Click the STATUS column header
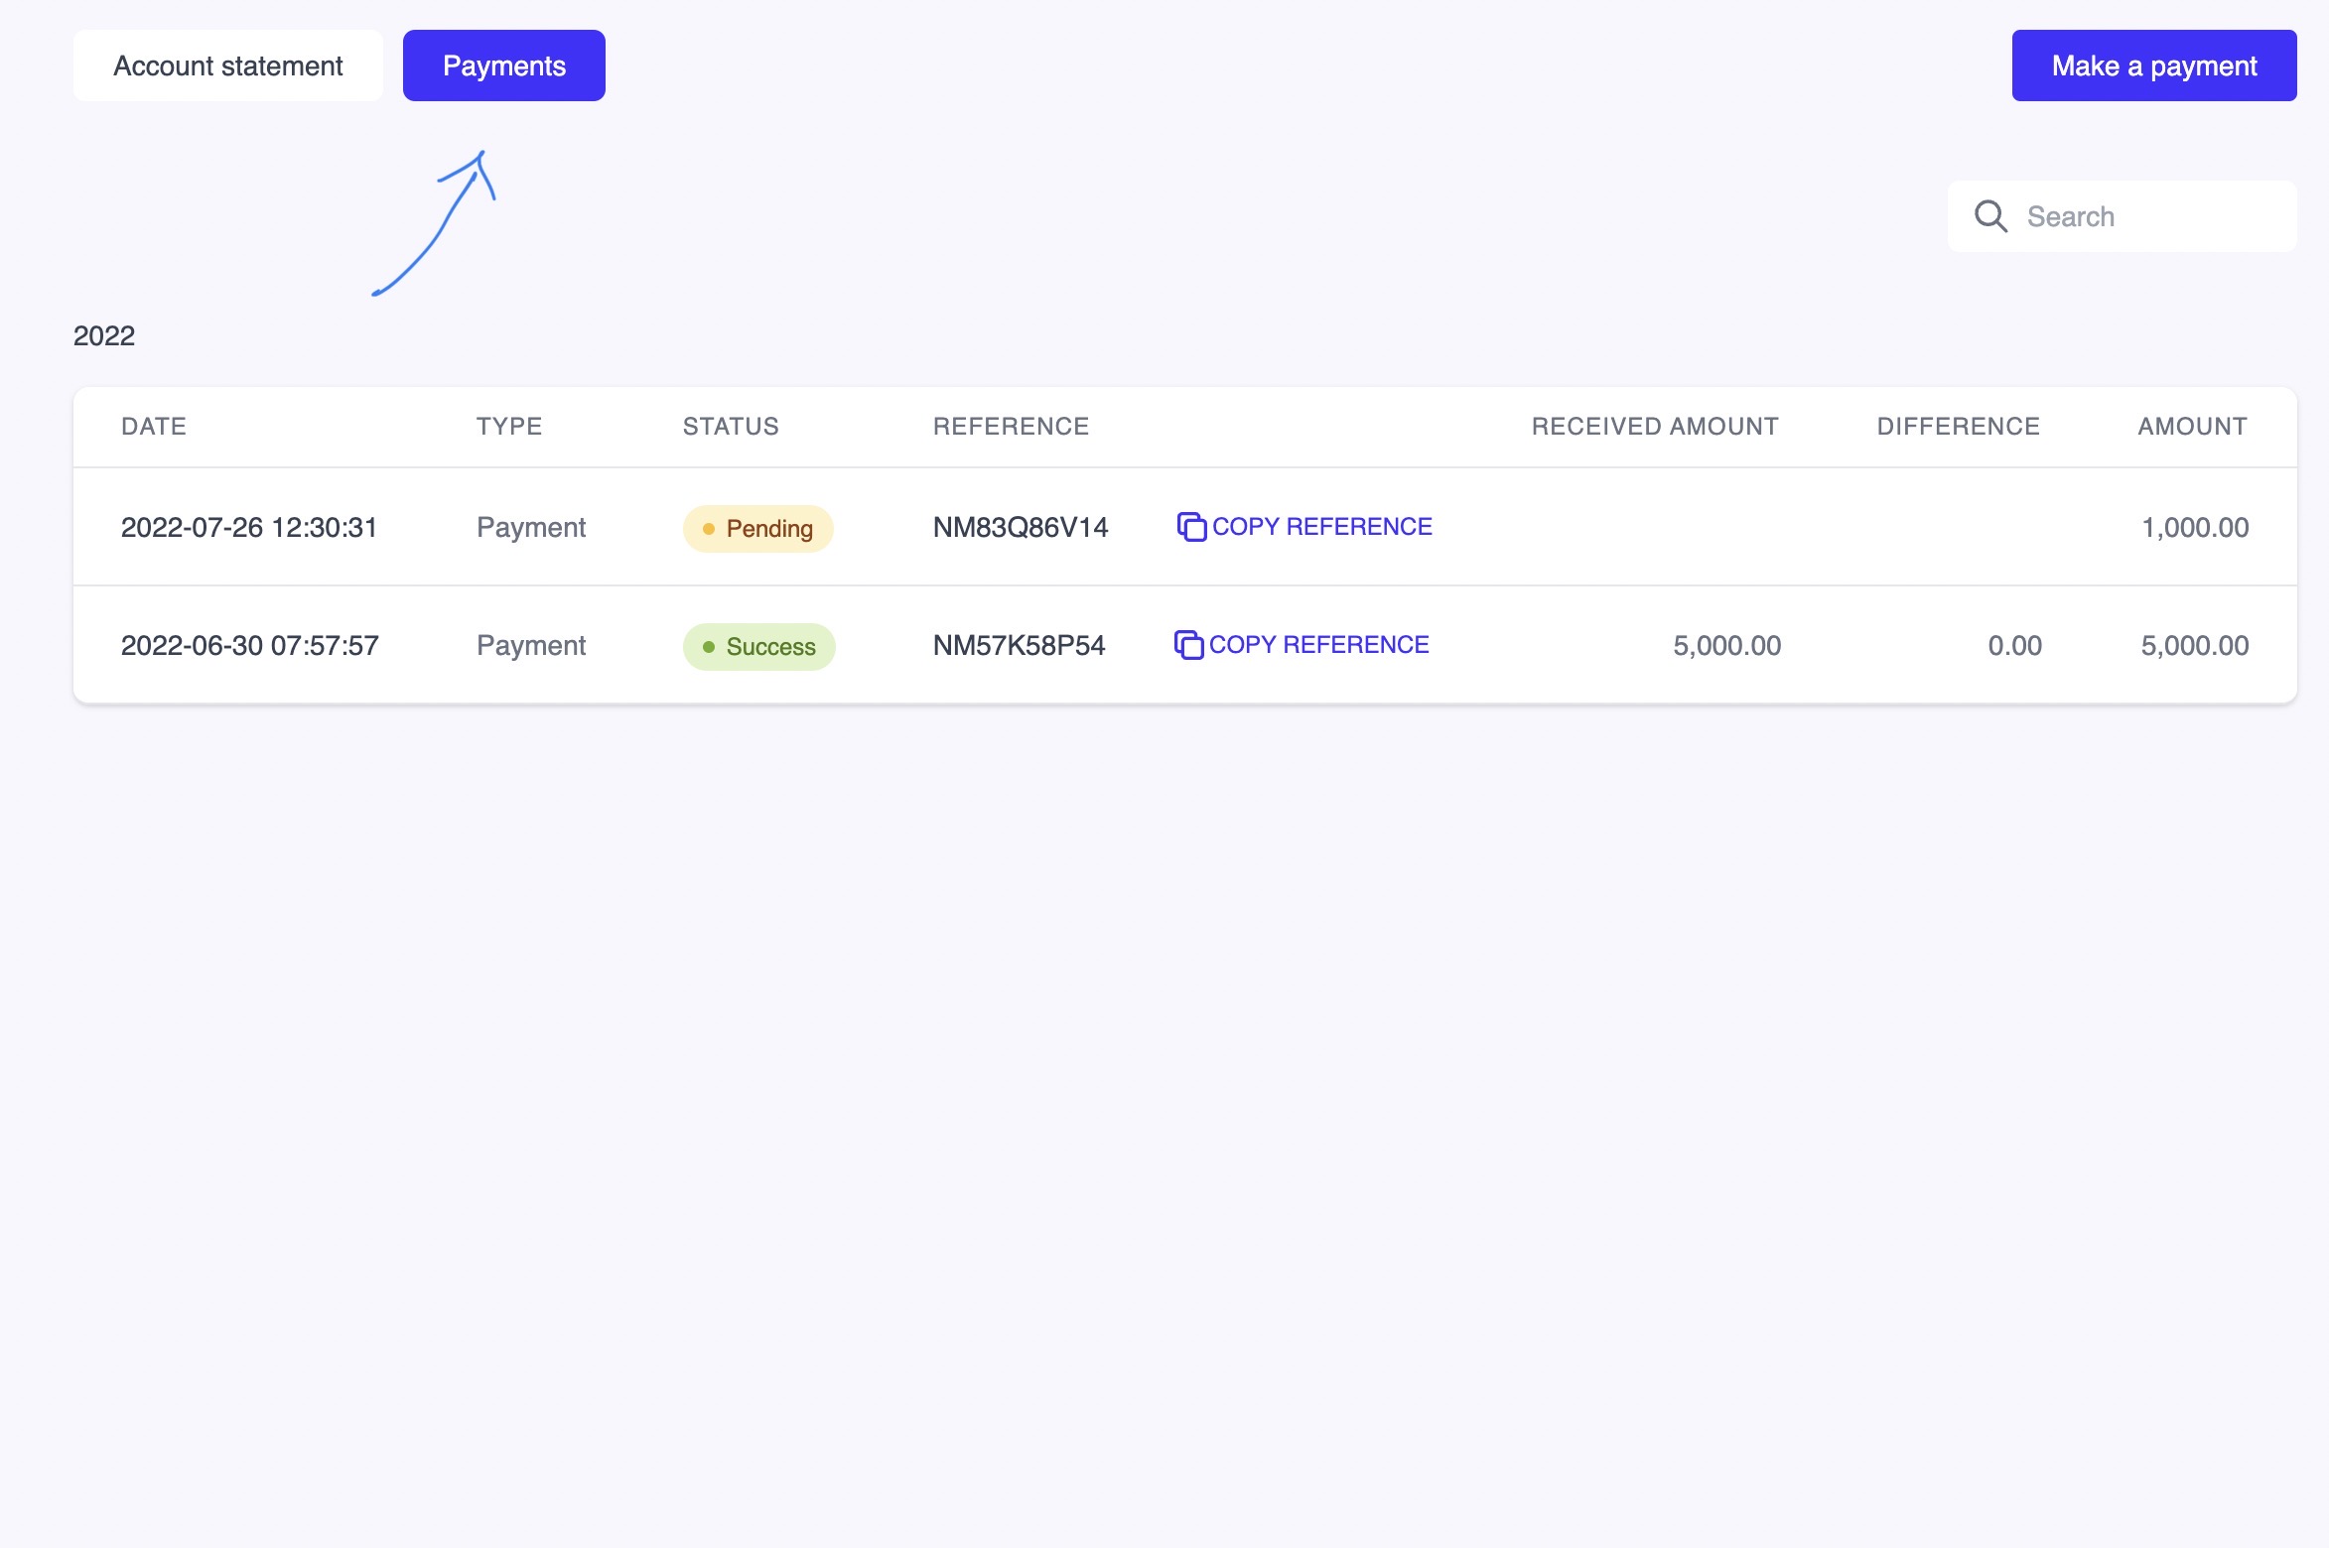 point(731,427)
